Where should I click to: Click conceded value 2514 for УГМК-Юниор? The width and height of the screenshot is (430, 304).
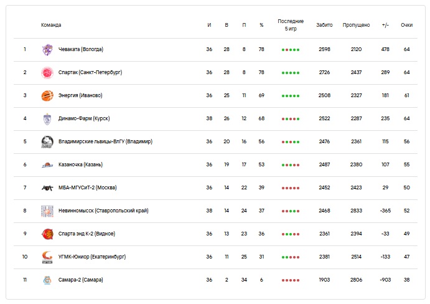click(356, 257)
